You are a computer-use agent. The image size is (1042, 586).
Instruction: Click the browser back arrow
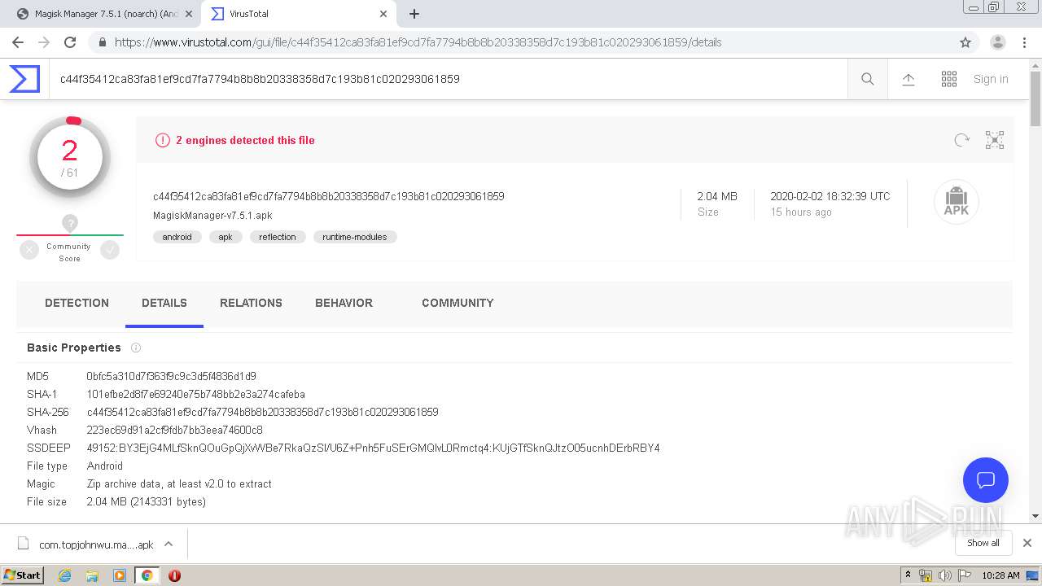[18, 42]
